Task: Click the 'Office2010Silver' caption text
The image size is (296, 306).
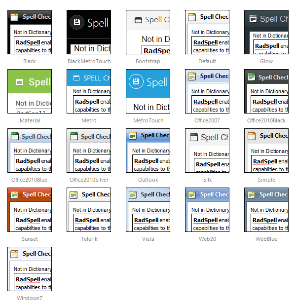Action: click(x=89, y=180)
